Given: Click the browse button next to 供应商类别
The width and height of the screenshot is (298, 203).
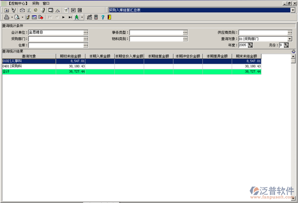Looking at the screenshot, I should coord(290,32).
